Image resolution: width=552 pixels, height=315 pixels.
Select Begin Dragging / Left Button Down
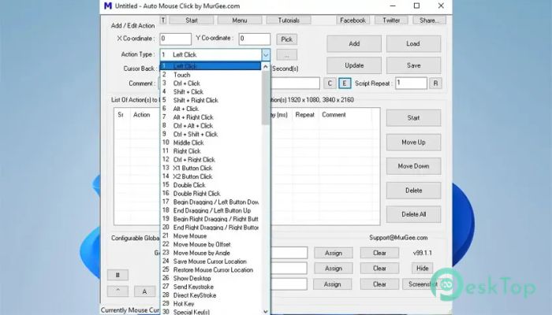click(x=211, y=202)
